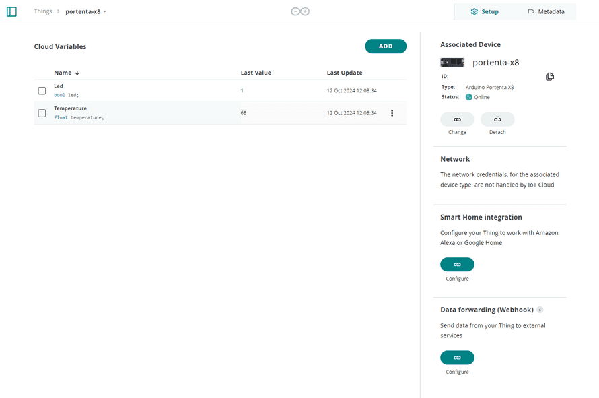The image size is (599, 398).
Task: Expand the portenta-x8 name dropdown
Action: (105, 12)
